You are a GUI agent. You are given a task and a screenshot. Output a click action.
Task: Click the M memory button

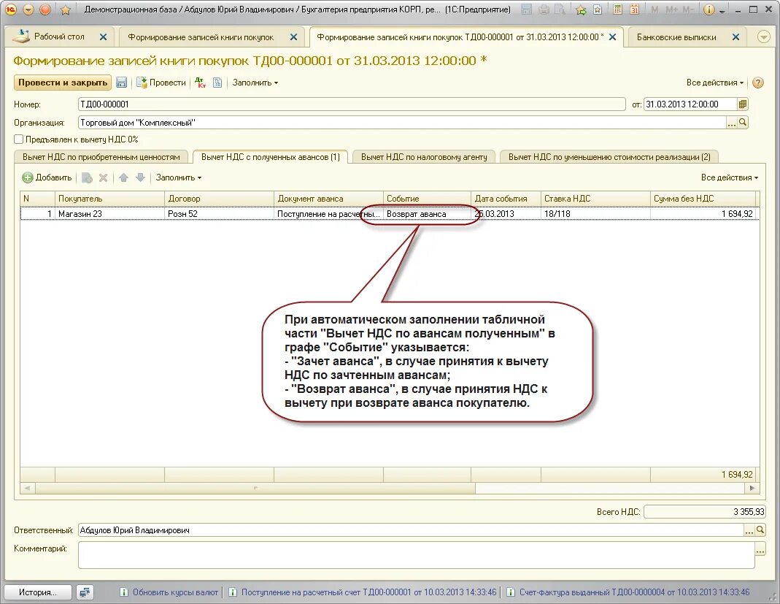(654, 9)
